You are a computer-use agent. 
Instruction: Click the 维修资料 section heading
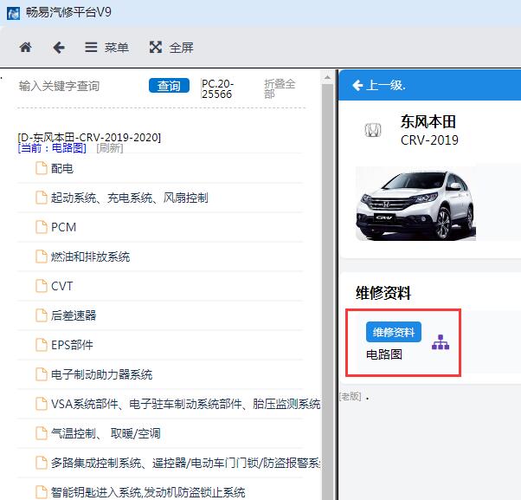[383, 293]
